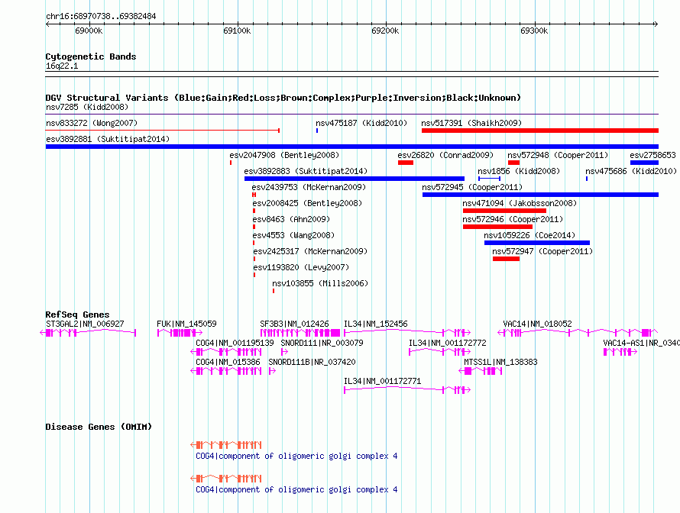Image resolution: width=680 pixels, height=513 pixels.
Task: Select COG4|NM_001195139 RefSeq label
Action: click(235, 344)
